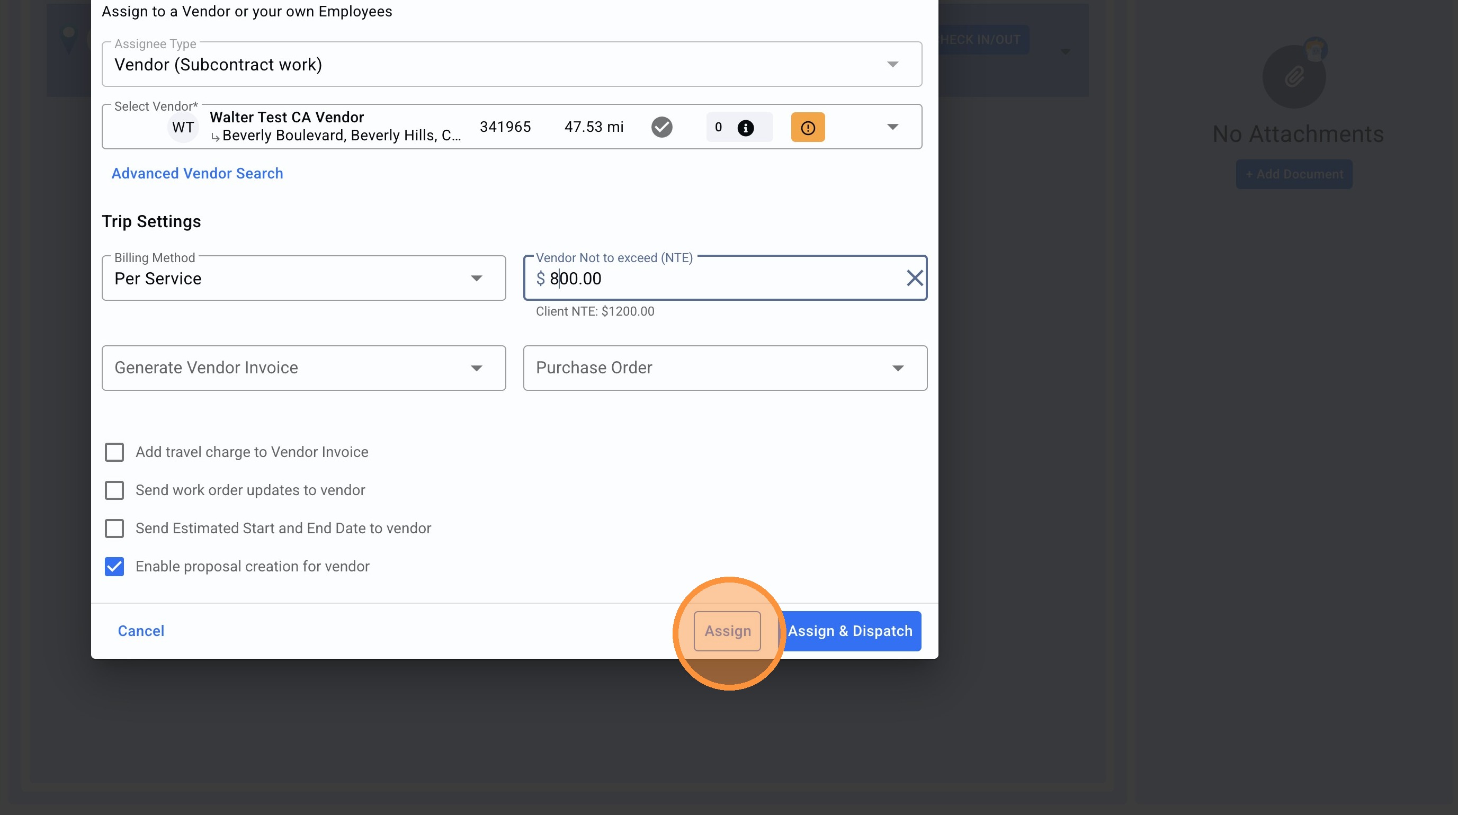Click the paperclip attachments icon

pos(1294,76)
